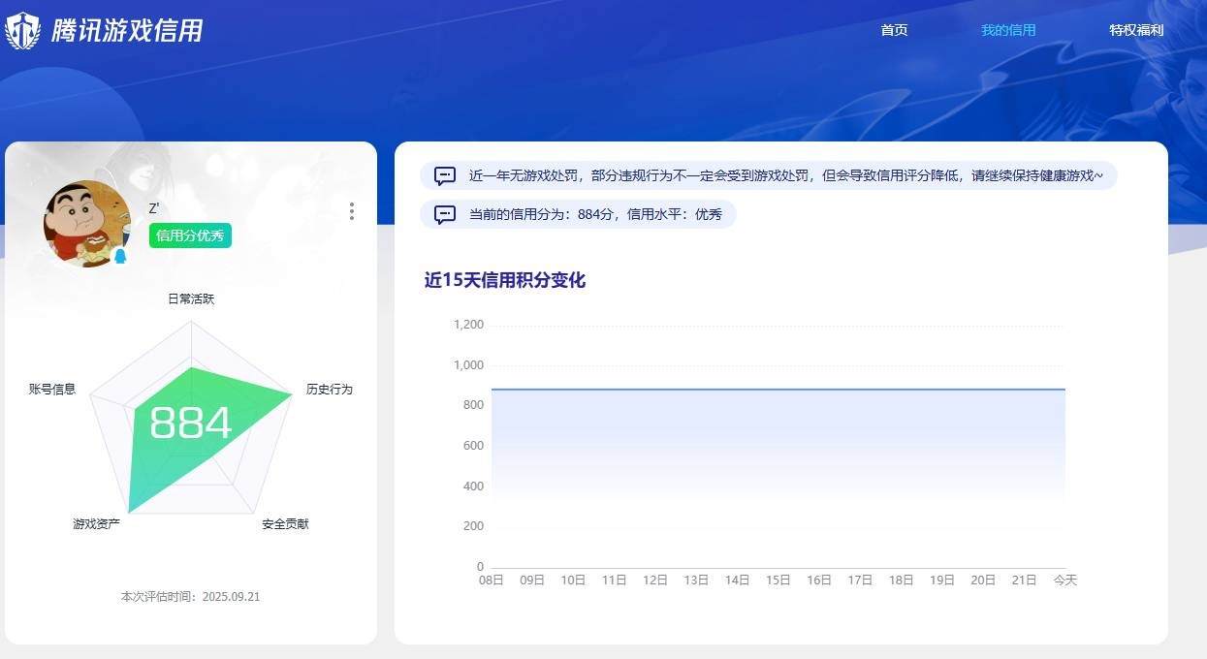
Task: Select the 日常活跃 radar label
Action: point(191,299)
